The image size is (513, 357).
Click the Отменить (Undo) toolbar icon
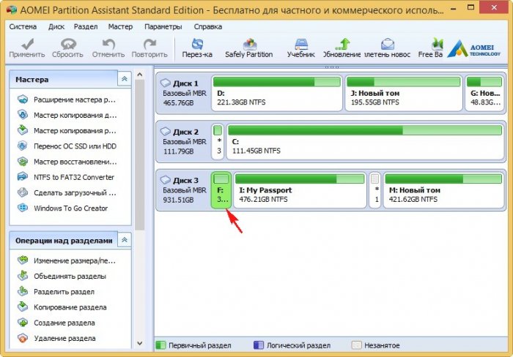(x=108, y=48)
